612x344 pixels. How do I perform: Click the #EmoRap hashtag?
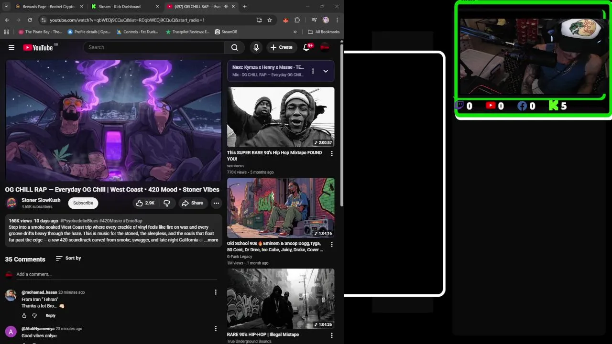tap(133, 221)
